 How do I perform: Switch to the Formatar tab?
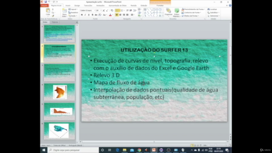[160, 6]
